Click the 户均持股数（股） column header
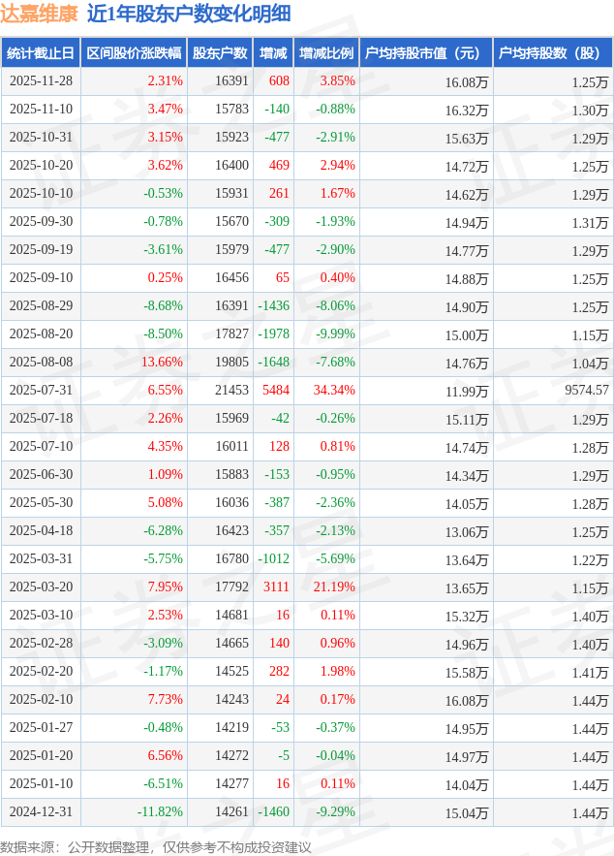The height and width of the screenshot is (856, 614). pyautogui.click(x=553, y=53)
